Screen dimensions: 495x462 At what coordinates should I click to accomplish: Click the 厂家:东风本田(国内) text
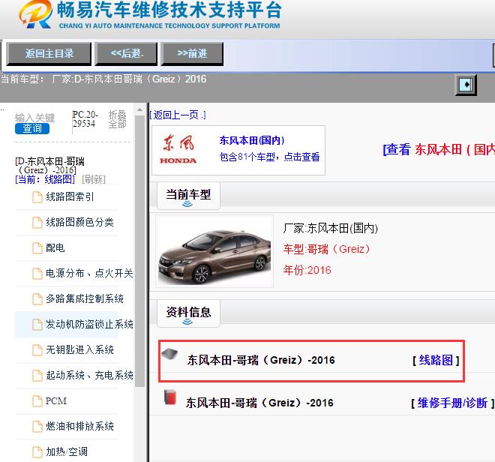click(x=330, y=228)
